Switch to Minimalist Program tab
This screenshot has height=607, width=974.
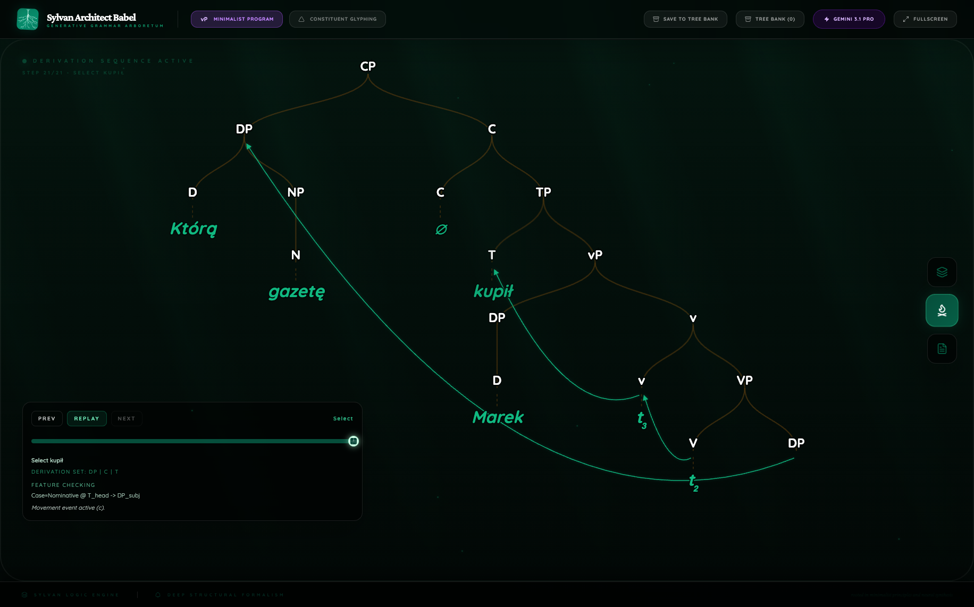pyautogui.click(x=237, y=19)
